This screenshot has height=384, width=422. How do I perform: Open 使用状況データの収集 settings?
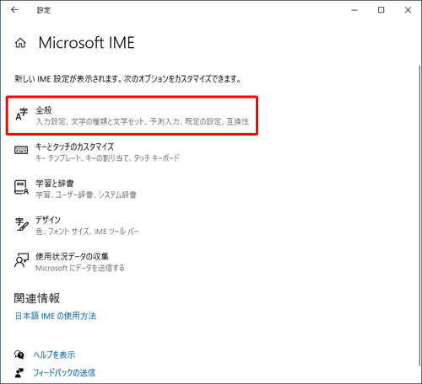tap(69, 262)
